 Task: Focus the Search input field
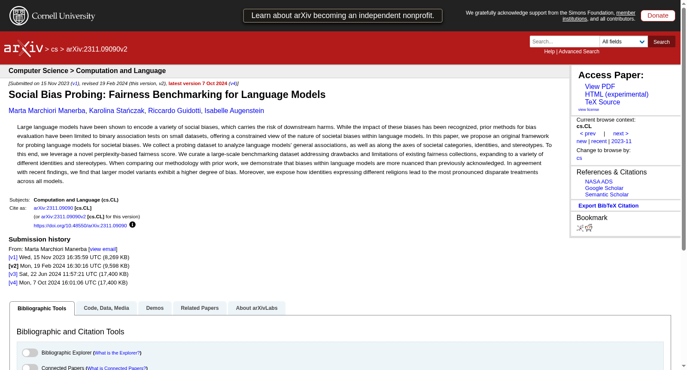click(565, 42)
